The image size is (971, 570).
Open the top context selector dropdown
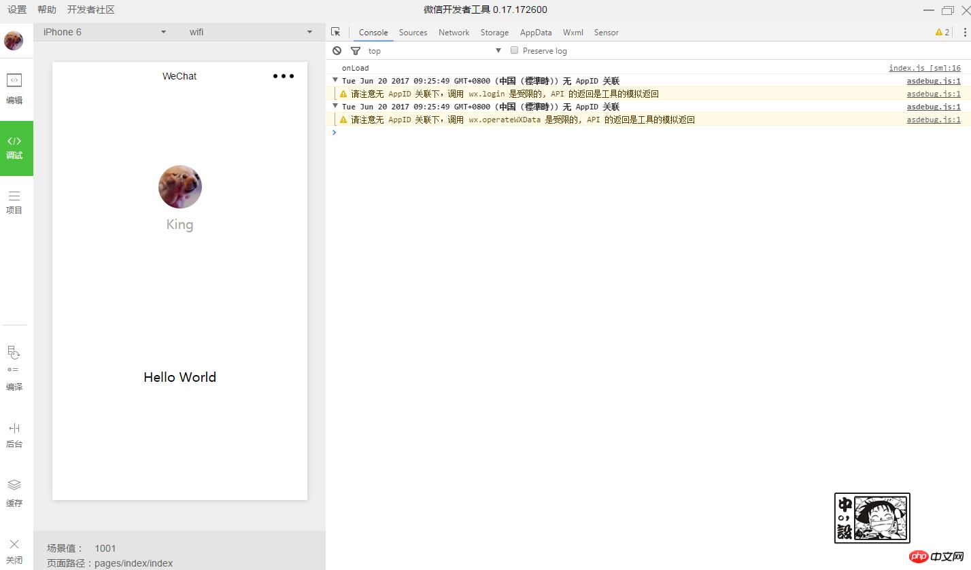[x=434, y=51]
